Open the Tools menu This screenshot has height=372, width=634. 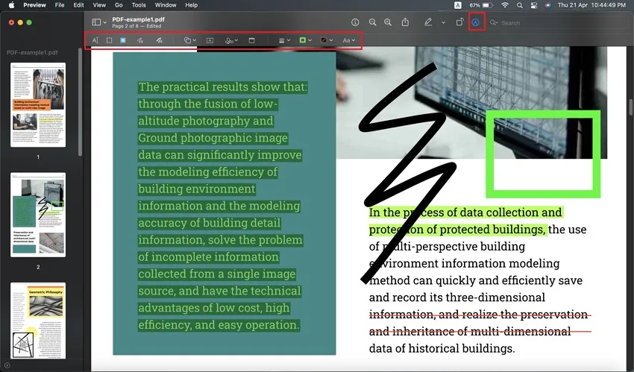[x=139, y=5]
